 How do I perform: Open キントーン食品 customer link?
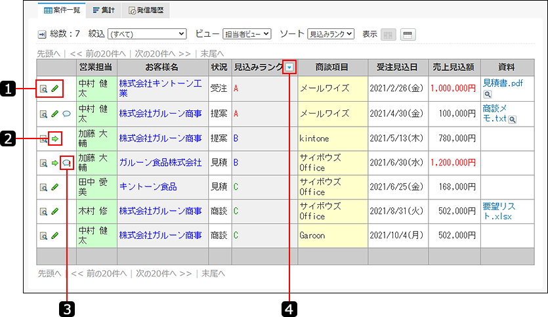coord(148,186)
